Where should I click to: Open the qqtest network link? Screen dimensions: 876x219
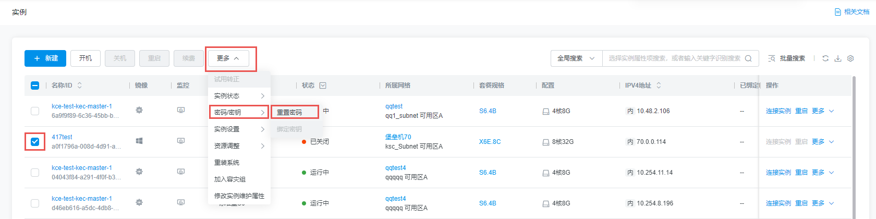[394, 106]
